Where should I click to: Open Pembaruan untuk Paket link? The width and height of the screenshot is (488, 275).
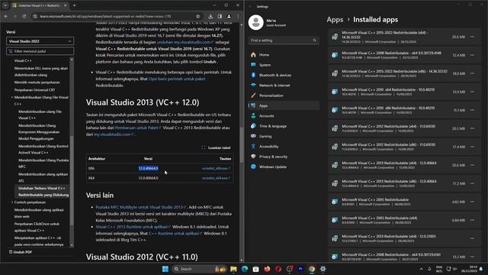click(x=138, y=128)
